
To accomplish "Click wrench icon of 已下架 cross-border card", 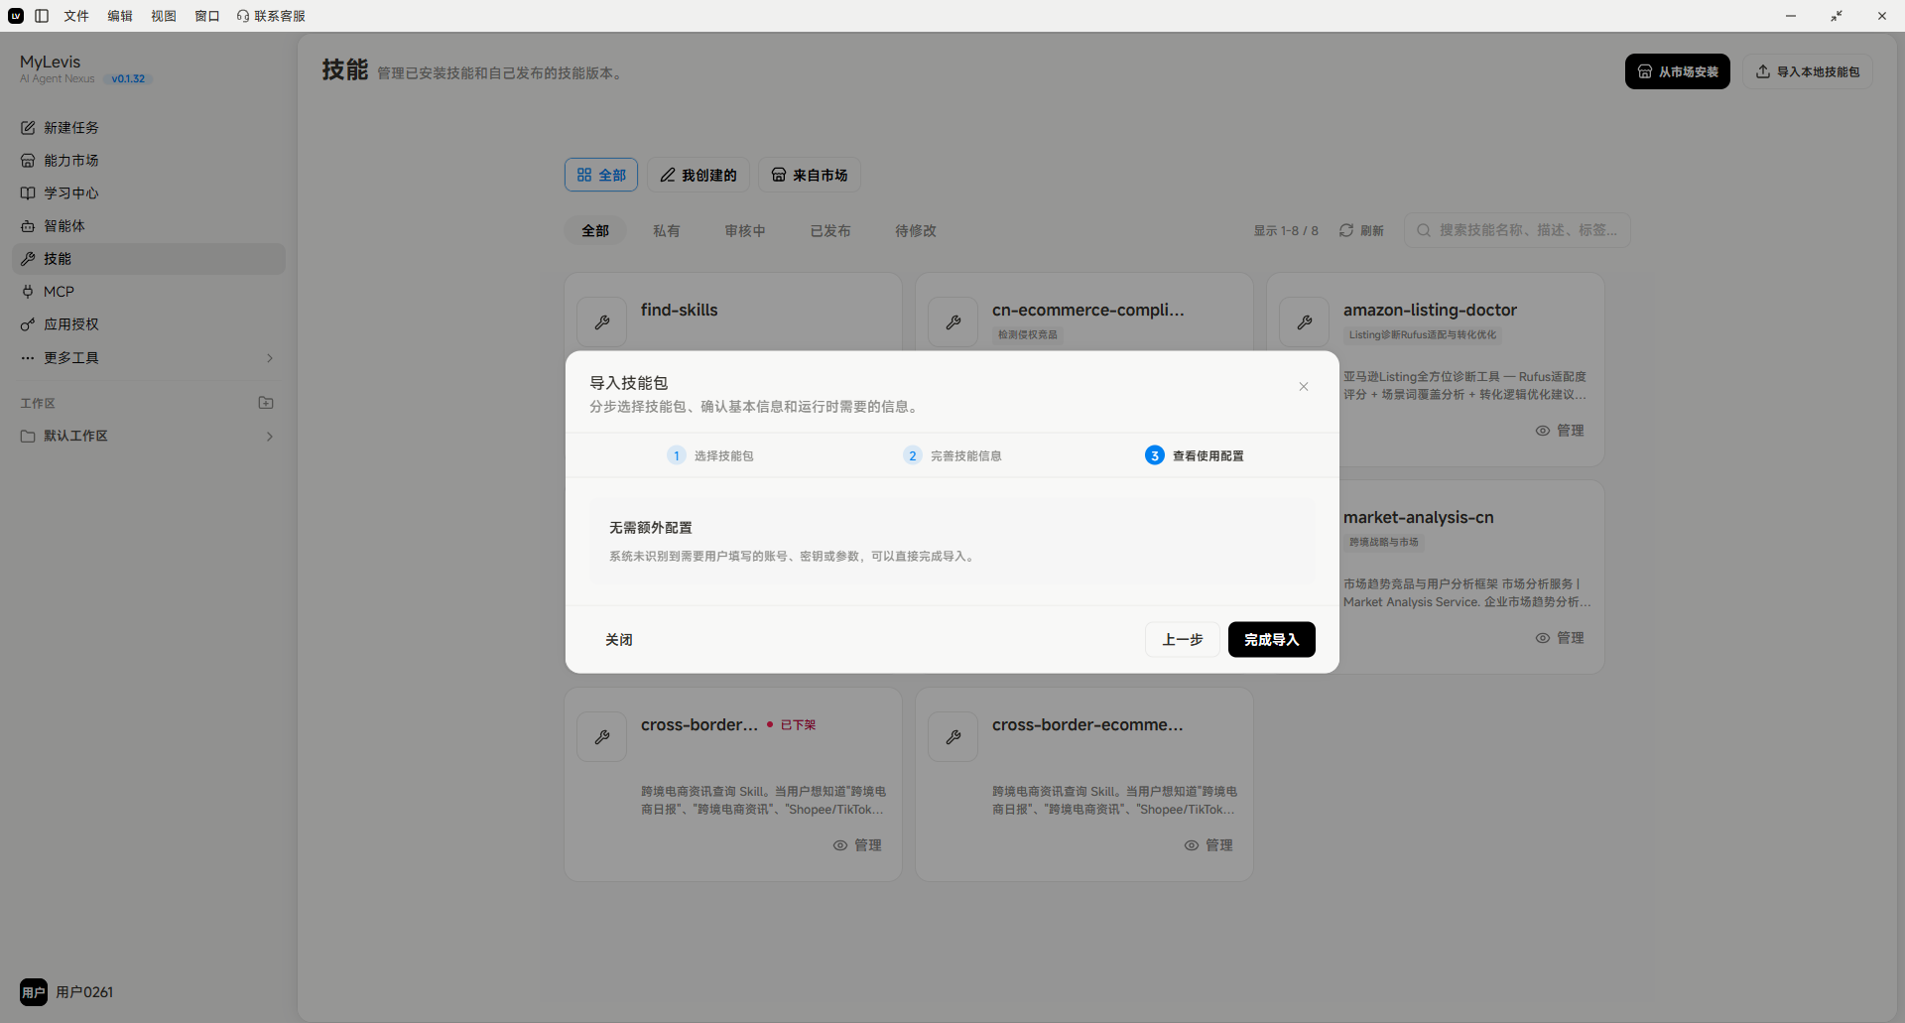I will (602, 737).
